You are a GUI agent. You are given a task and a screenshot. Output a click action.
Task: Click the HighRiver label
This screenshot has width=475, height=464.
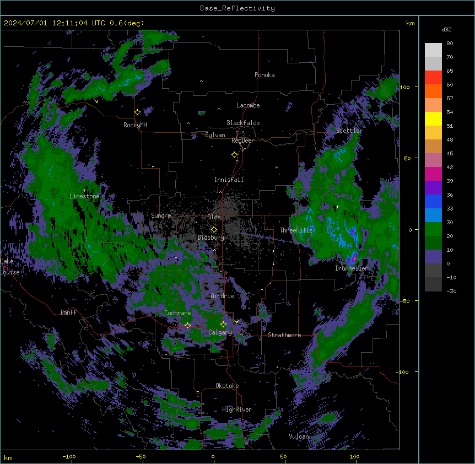(x=237, y=409)
